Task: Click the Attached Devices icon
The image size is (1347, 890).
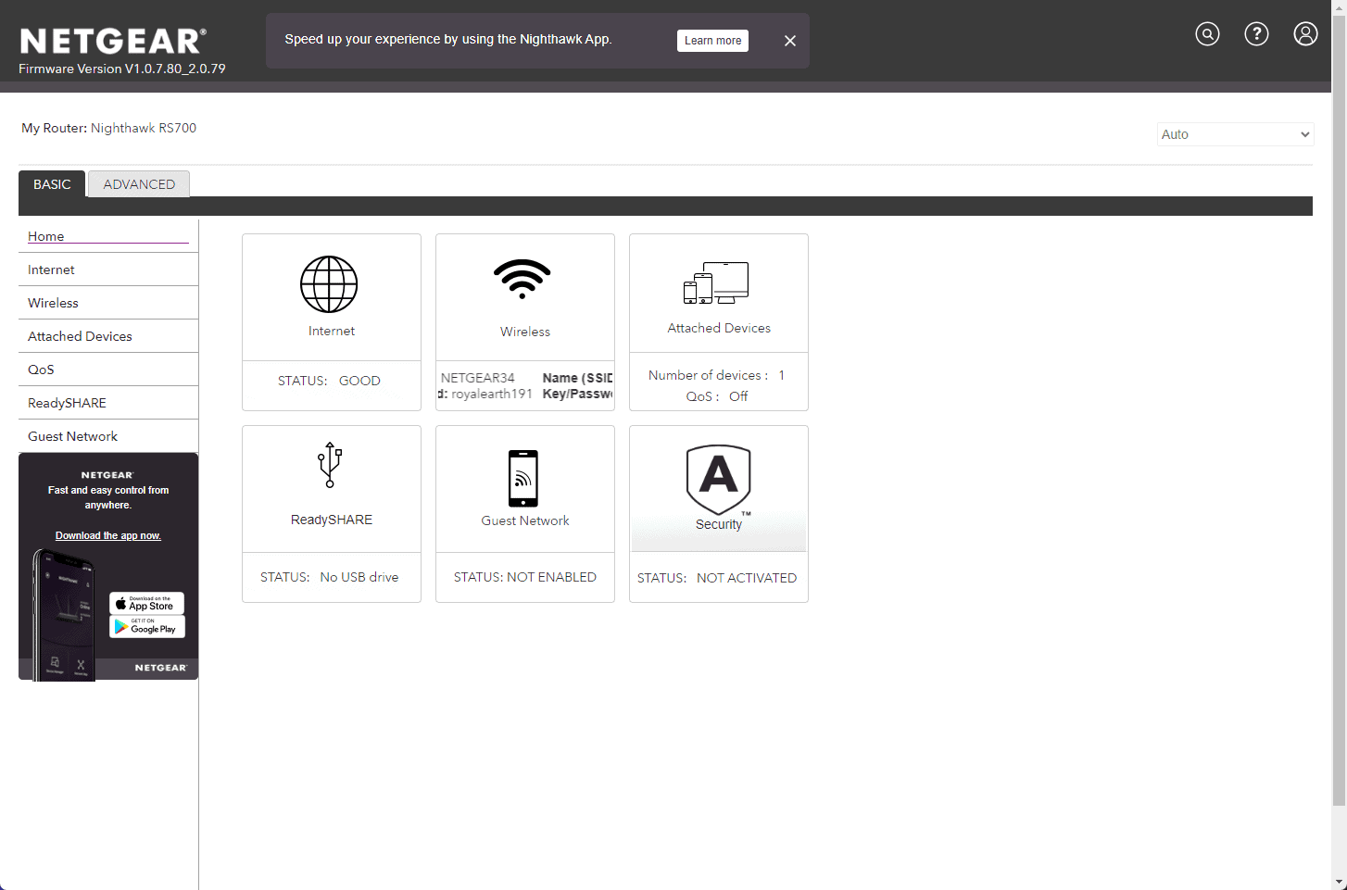Action: click(716, 283)
